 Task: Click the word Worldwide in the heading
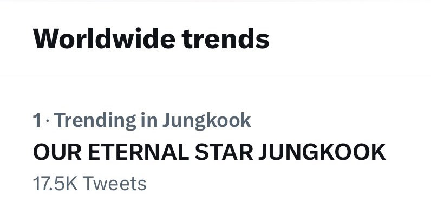pyautogui.click(x=104, y=38)
